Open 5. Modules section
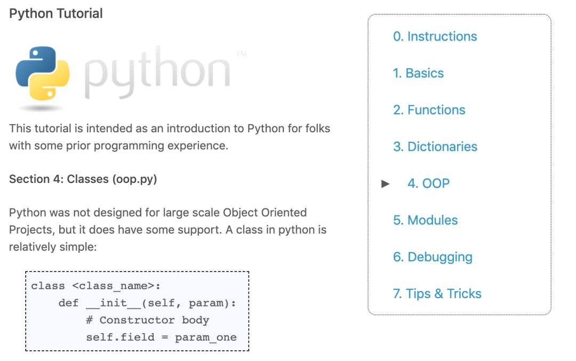The width and height of the screenshot is (576, 361). (x=426, y=220)
